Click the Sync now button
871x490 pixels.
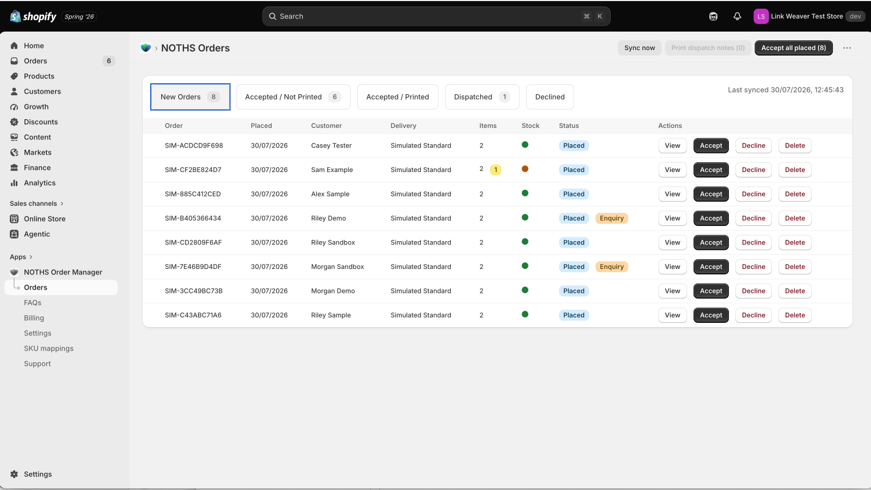(640, 48)
